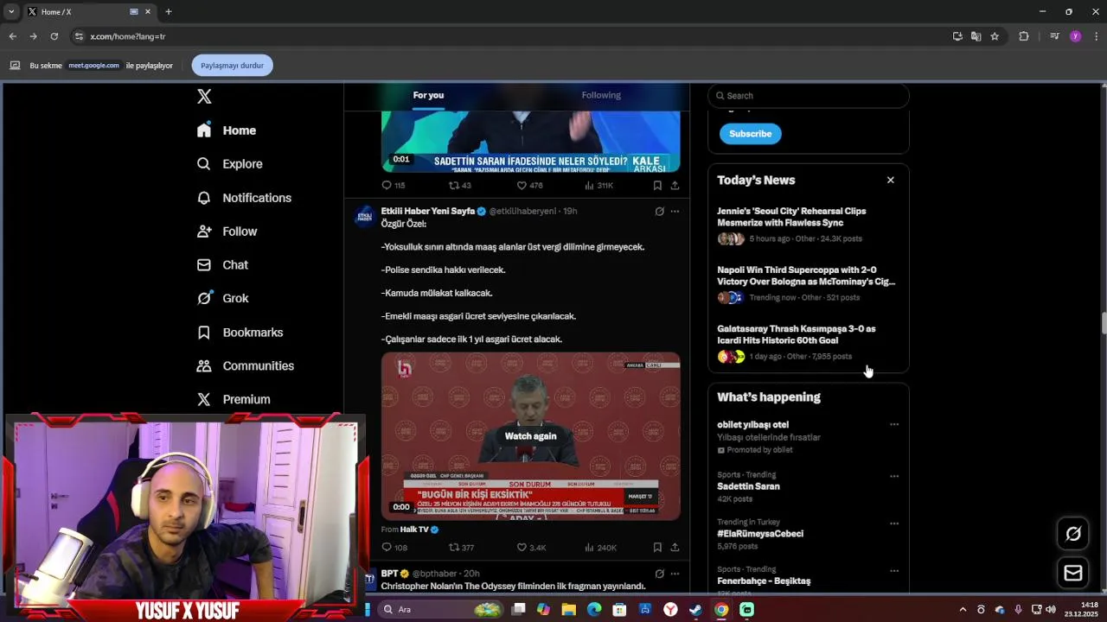Viewport: 1107px width, 622px height.
Task: Open BPT account name
Action: point(389,574)
